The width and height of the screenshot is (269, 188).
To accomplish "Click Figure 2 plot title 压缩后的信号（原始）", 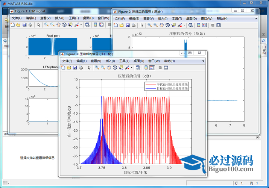I will (x=187, y=33).
